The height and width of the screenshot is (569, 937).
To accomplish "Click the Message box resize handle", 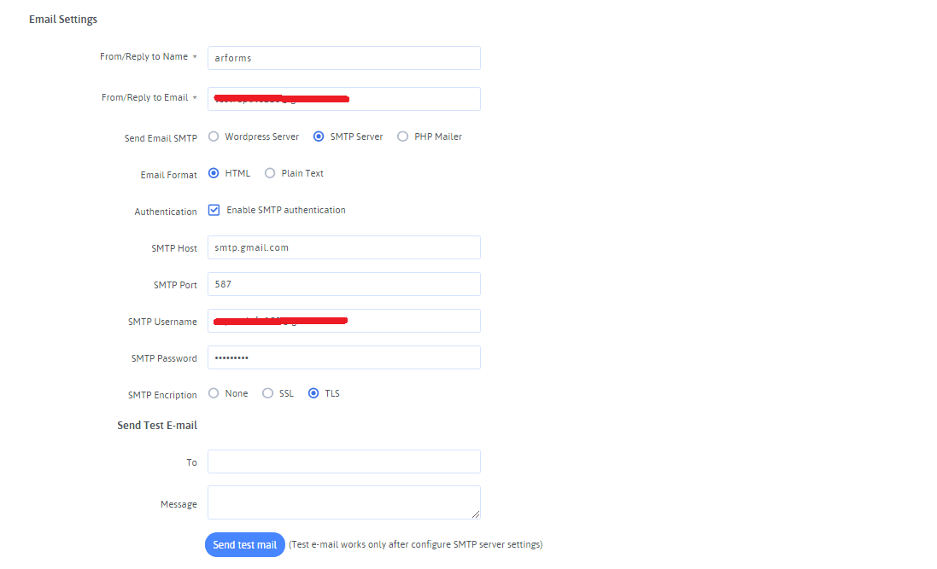I will tap(476, 514).
